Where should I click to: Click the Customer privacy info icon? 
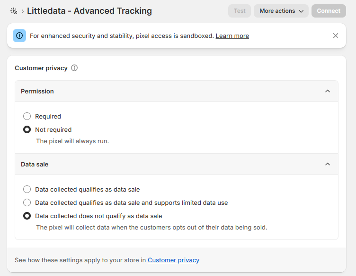click(x=74, y=68)
